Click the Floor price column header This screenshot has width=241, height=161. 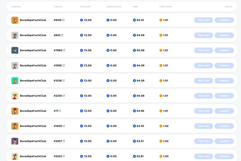click(85, 7)
